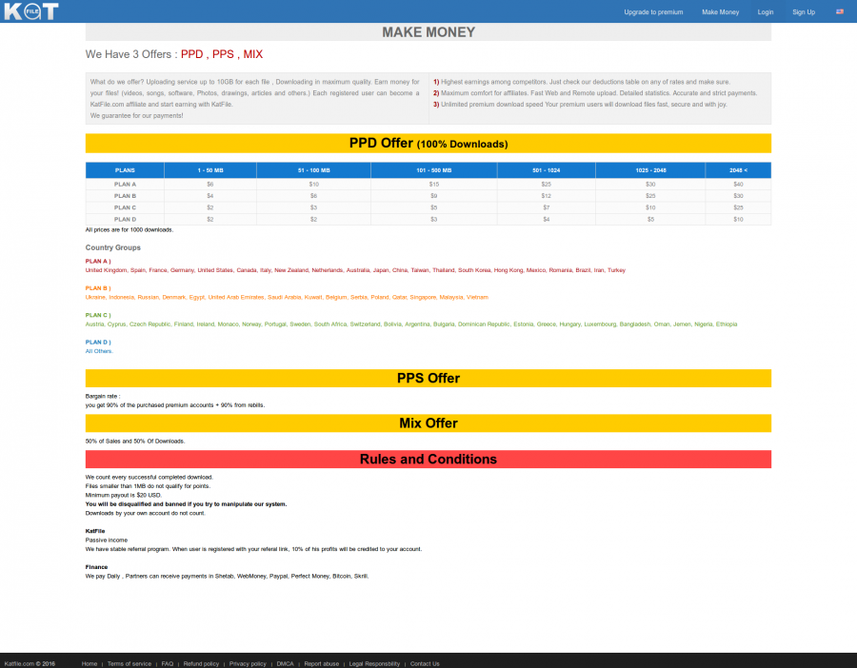The width and height of the screenshot is (857, 668).
Task: Click Report abuse in the footer
Action: pyautogui.click(x=321, y=663)
